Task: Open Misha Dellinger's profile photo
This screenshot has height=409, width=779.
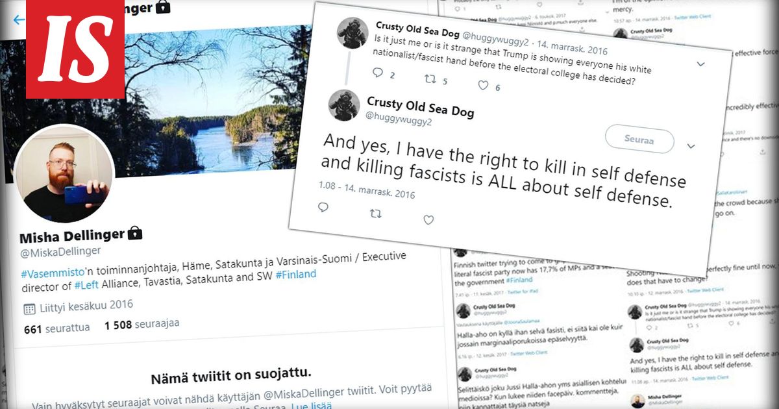Action: 64,174
